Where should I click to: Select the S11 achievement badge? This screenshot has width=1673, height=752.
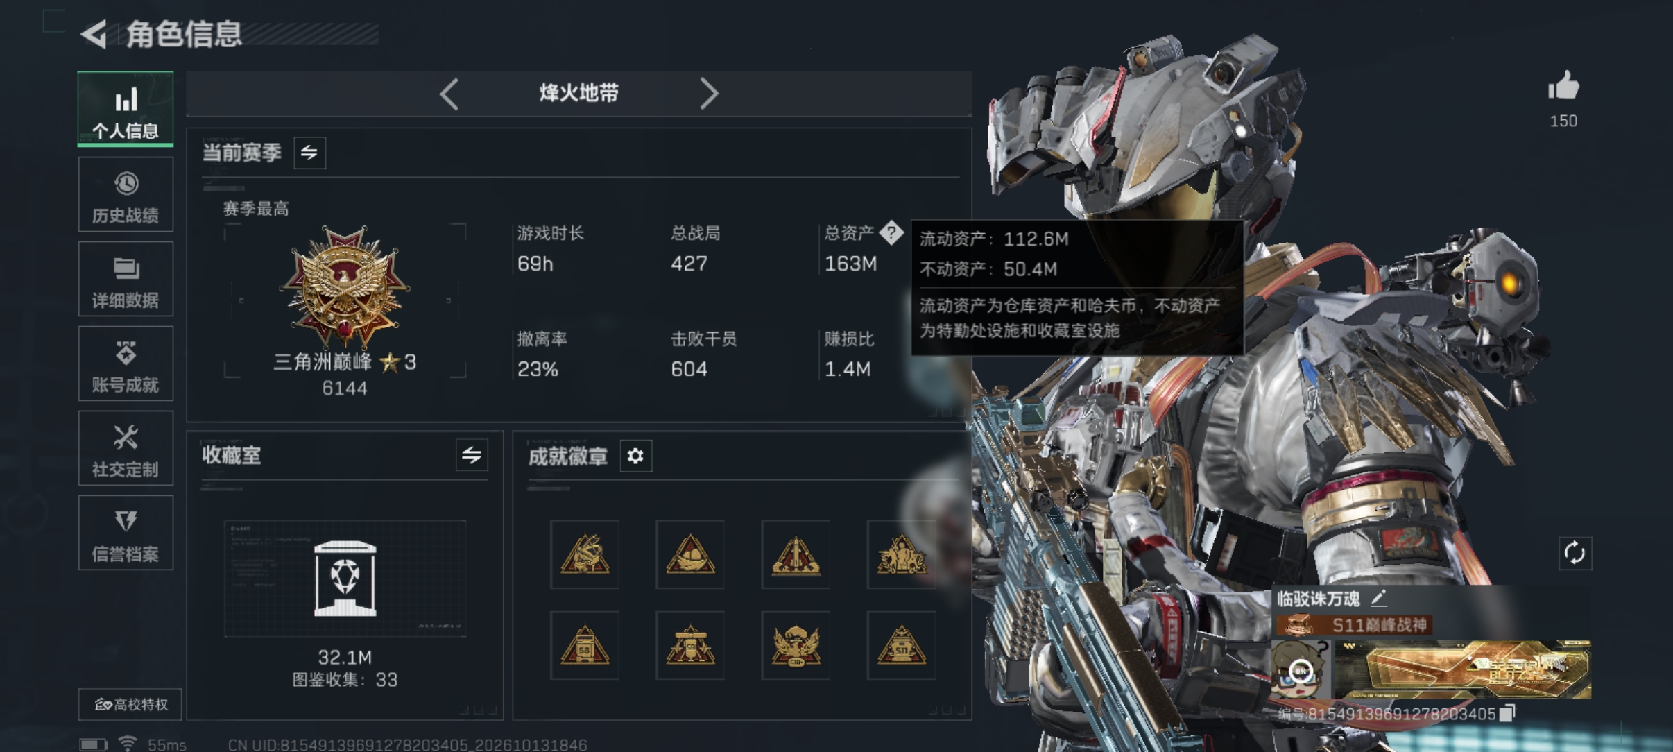[x=901, y=646]
